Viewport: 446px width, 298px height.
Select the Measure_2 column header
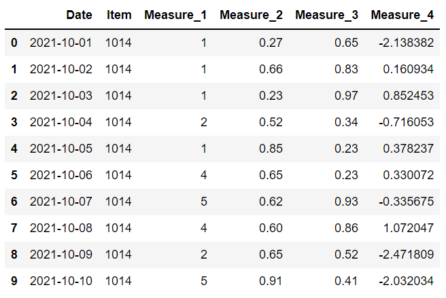pos(252,15)
